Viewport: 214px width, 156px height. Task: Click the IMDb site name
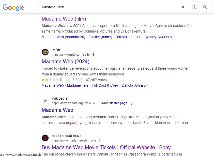(56, 50)
